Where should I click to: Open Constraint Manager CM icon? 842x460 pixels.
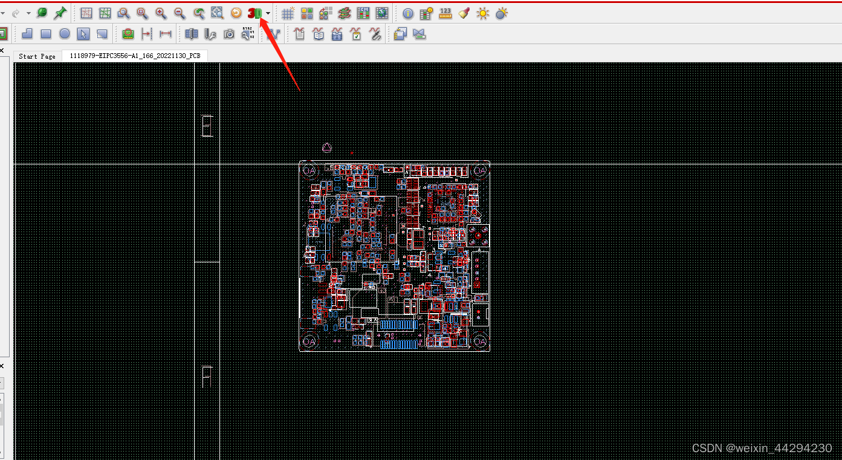pos(363,13)
